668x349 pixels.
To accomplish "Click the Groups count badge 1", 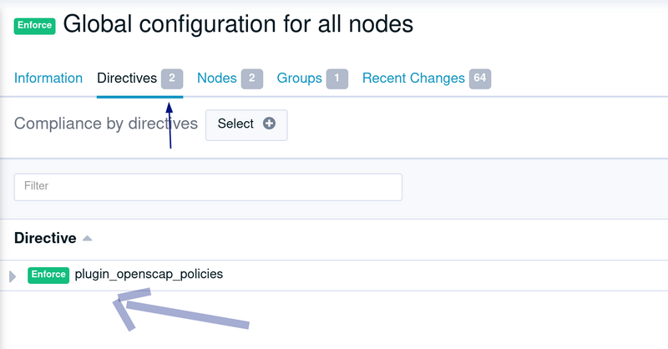I will coord(337,78).
